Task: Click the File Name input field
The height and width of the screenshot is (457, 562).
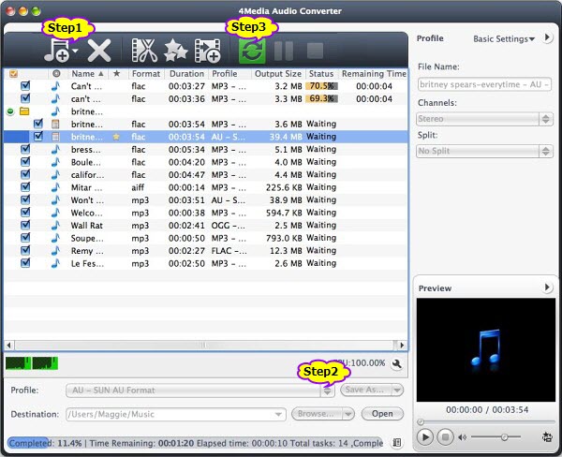Action: [x=484, y=84]
